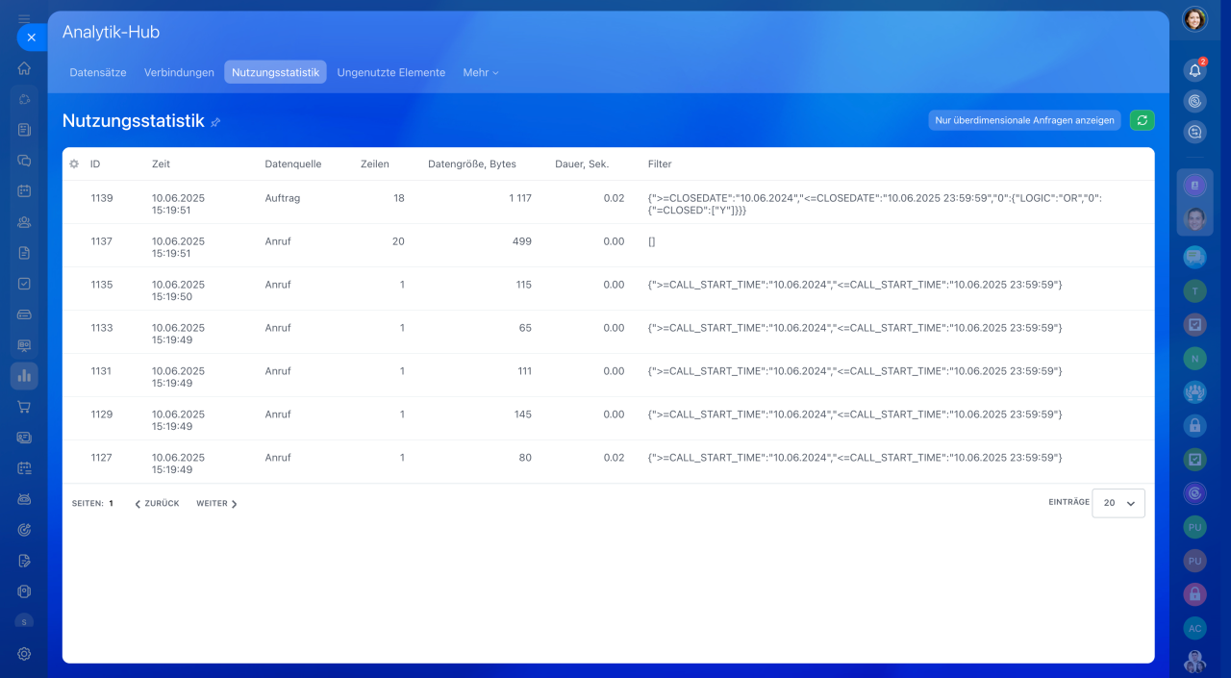This screenshot has height=678, width=1231.
Task: Sort by Datengröße, Bytes column header
Action: (472, 164)
